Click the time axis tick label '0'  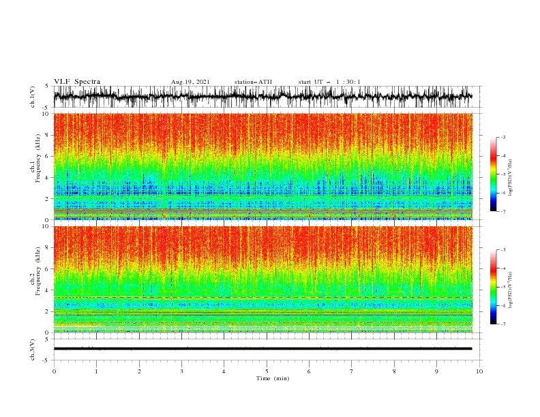click(54, 371)
